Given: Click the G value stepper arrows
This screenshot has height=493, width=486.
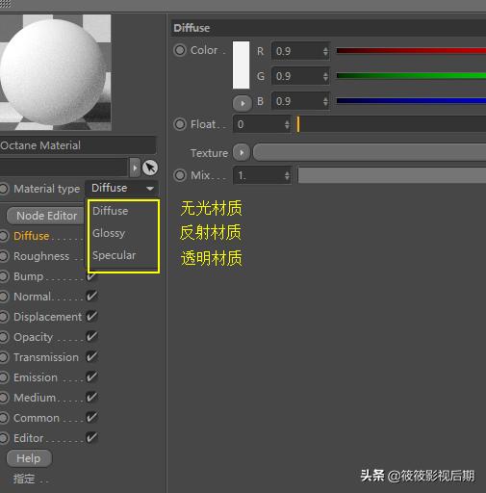Looking at the screenshot, I should pos(325,76).
